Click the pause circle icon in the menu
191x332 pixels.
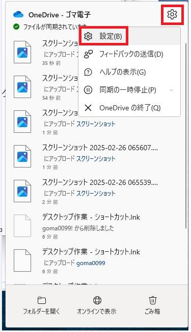click(88, 90)
